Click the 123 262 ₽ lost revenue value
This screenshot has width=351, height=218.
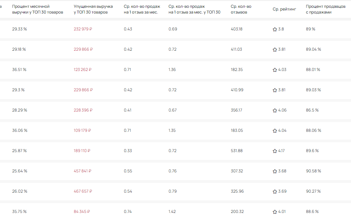(x=83, y=70)
